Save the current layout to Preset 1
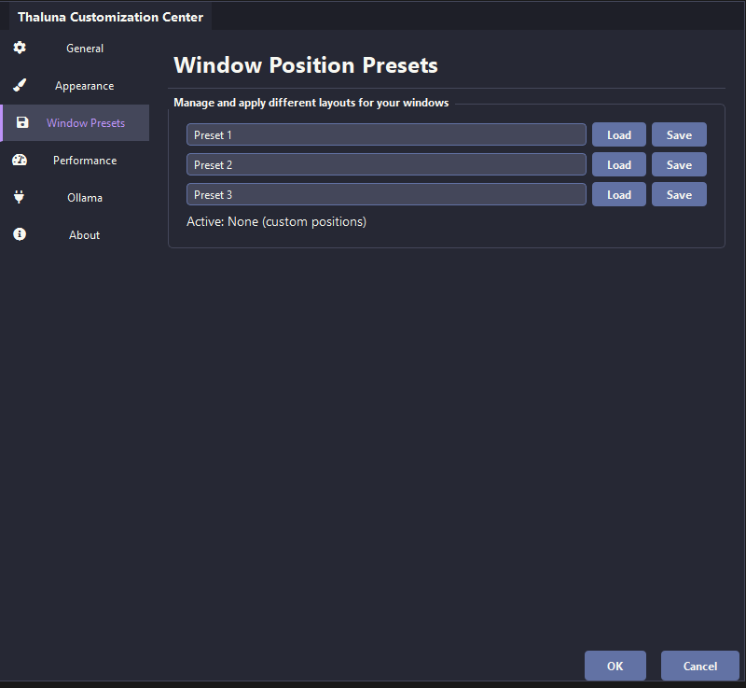The height and width of the screenshot is (688, 746). (679, 134)
